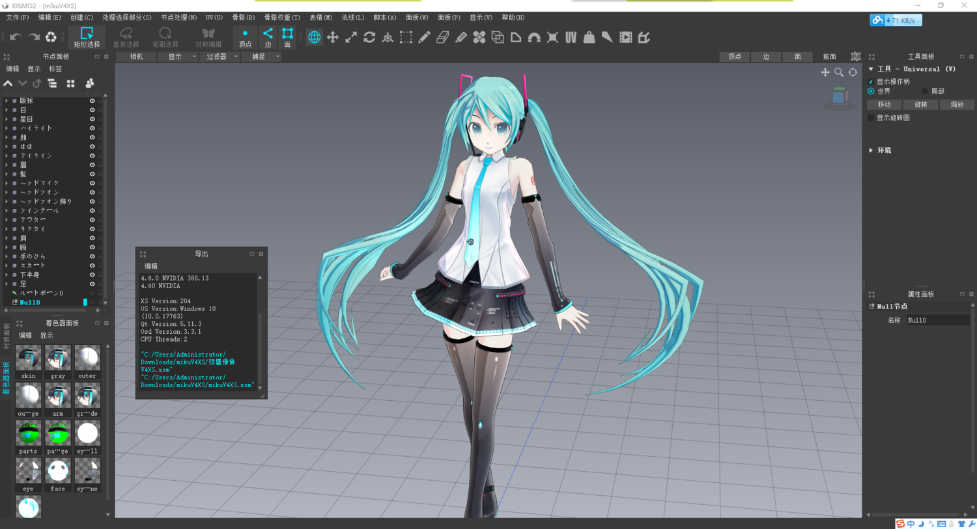Select the 局部 radio button

coord(925,91)
